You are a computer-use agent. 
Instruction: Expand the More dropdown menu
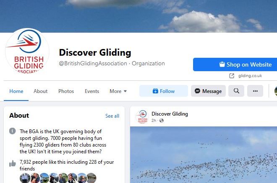pos(118,91)
